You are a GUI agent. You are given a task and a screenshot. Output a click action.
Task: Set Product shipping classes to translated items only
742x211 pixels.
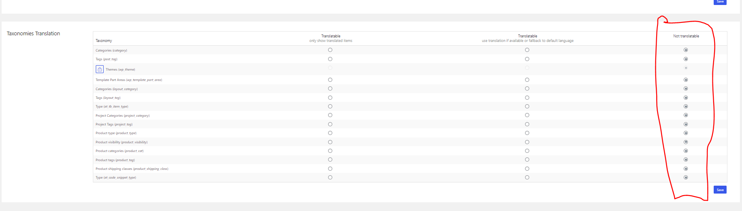pos(330,169)
